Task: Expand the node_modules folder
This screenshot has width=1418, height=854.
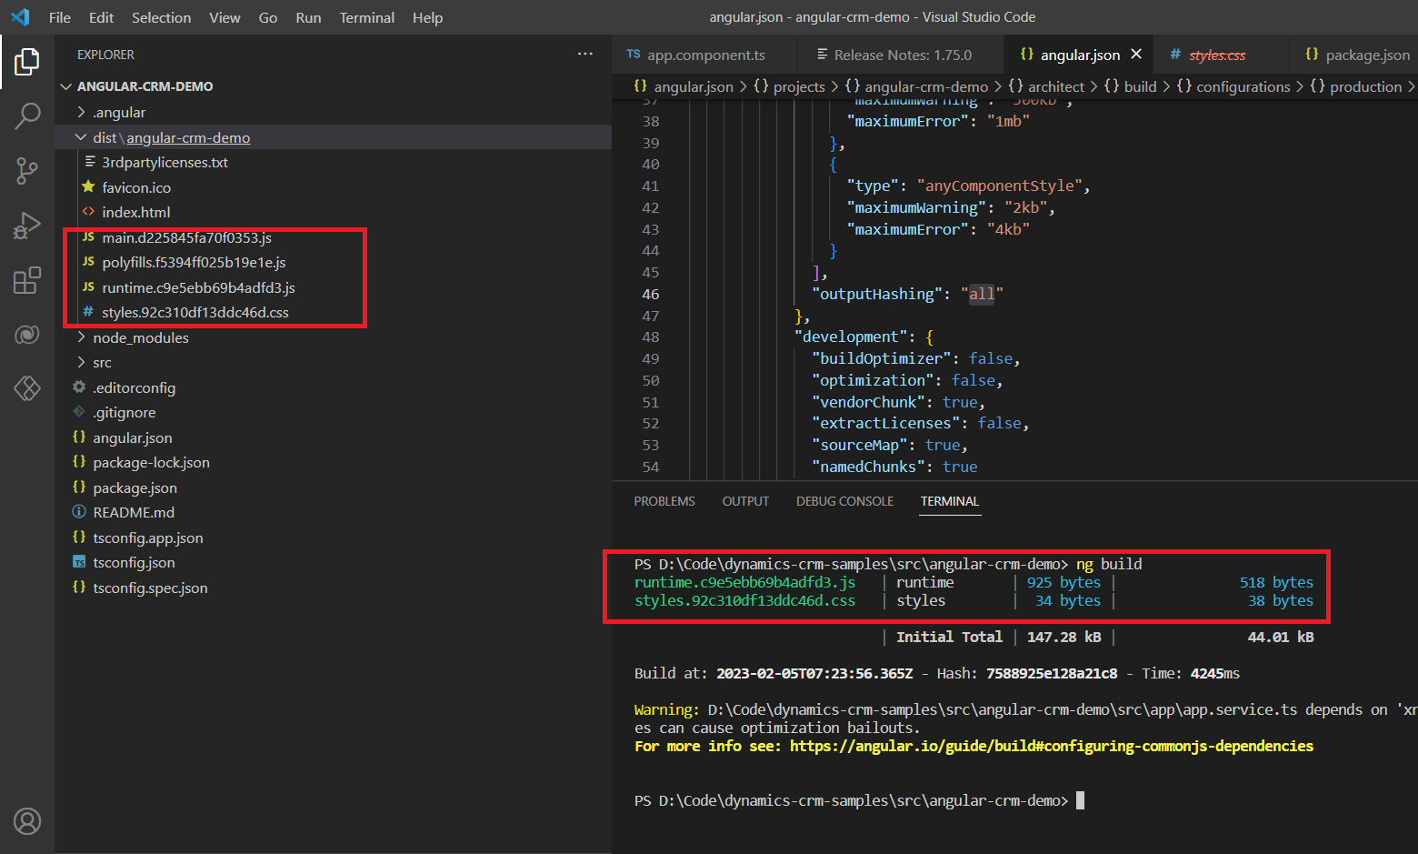Action: click(140, 337)
